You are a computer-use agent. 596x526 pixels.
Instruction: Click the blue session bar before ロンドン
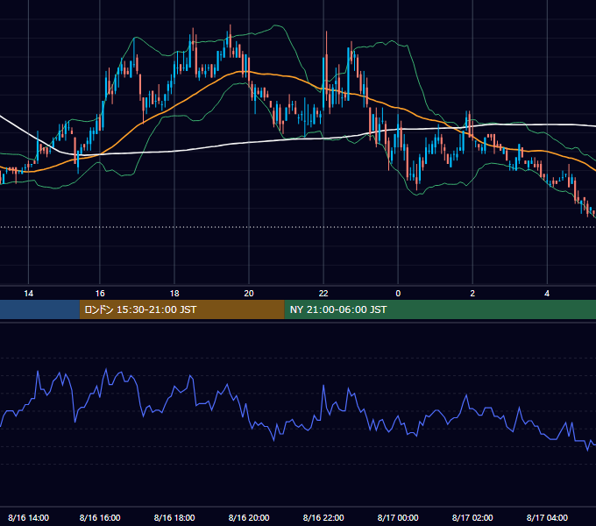click(x=39, y=309)
